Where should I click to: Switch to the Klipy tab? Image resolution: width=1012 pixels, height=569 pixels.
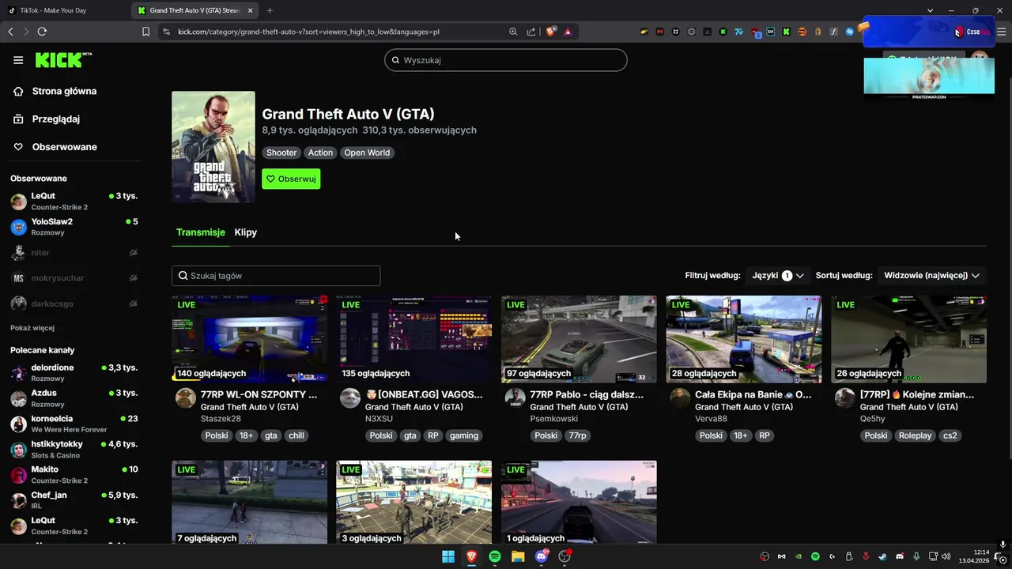(x=246, y=232)
